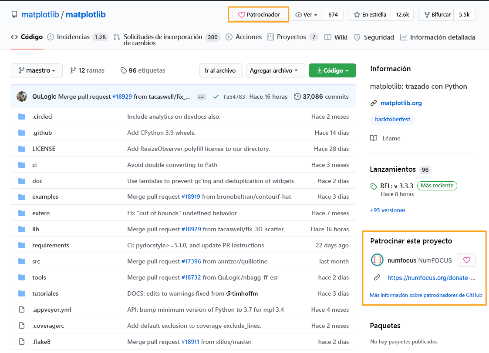The image size is (489, 353).
Task: Click the .appveyor.yml file icon
Action: point(22,310)
